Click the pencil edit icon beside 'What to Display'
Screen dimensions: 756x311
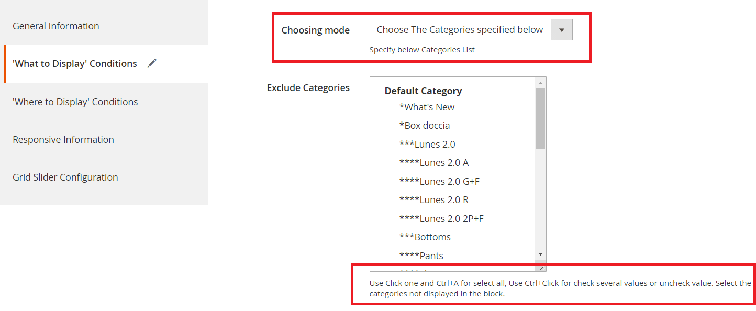point(152,63)
